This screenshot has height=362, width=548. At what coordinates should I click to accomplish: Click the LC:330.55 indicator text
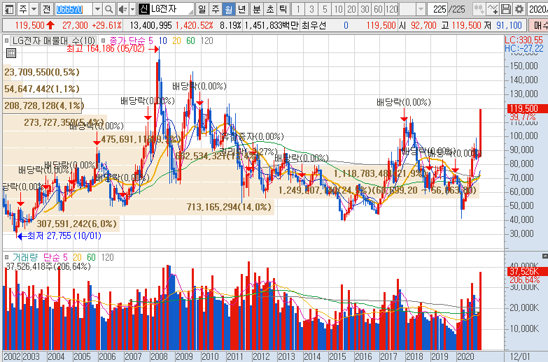pos(524,40)
